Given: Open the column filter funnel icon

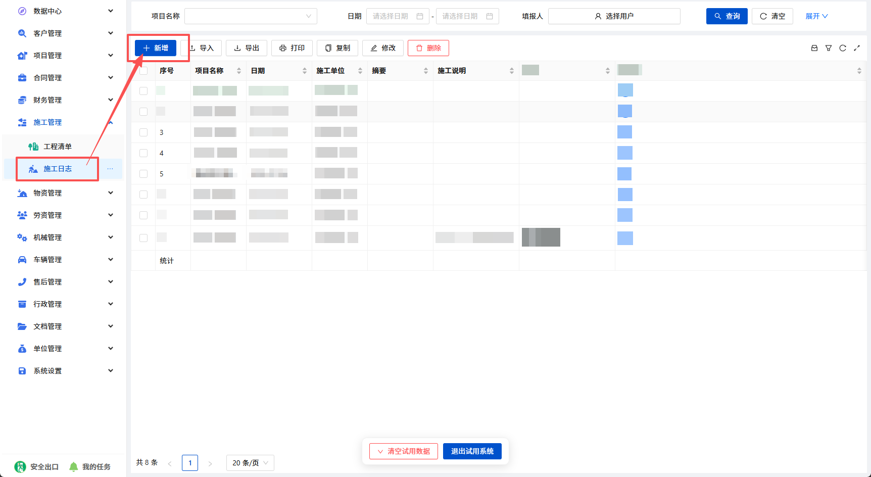Looking at the screenshot, I should pyautogui.click(x=829, y=48).
